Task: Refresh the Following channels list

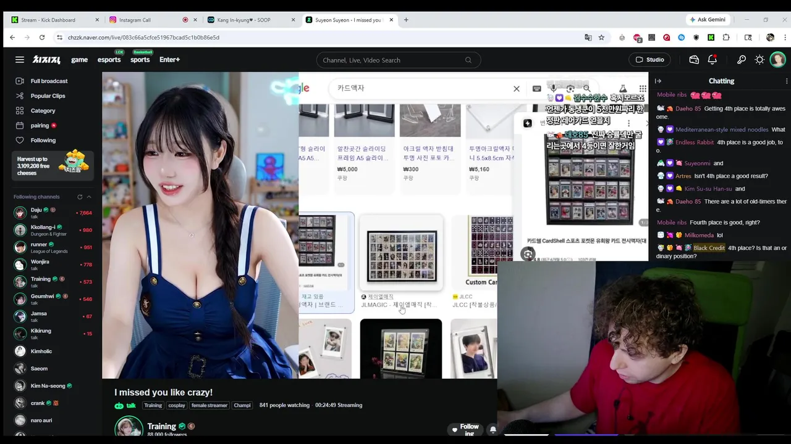Action: tap(80, 197)
